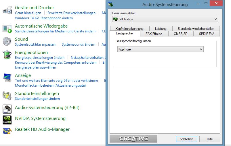Click the Audio-Systemsteuerung (32-Bit) icon
This screenshot has height=146, width=231.
(7, 109)
